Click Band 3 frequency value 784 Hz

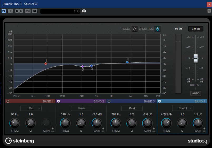click(116, 114)
